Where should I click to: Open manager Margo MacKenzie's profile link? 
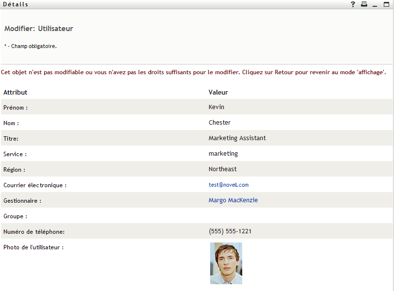tap(233, 200)
